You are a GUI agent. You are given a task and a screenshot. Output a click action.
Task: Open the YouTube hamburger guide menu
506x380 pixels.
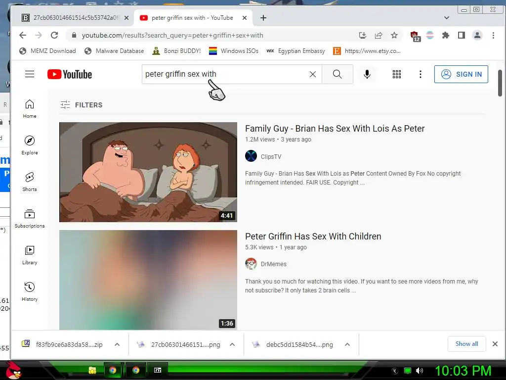(x=30, y=74)
